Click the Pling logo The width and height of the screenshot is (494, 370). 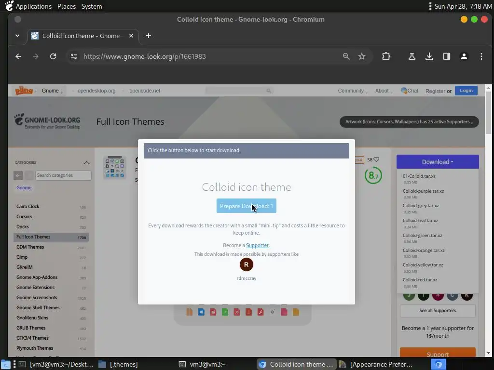click(24, 91)
